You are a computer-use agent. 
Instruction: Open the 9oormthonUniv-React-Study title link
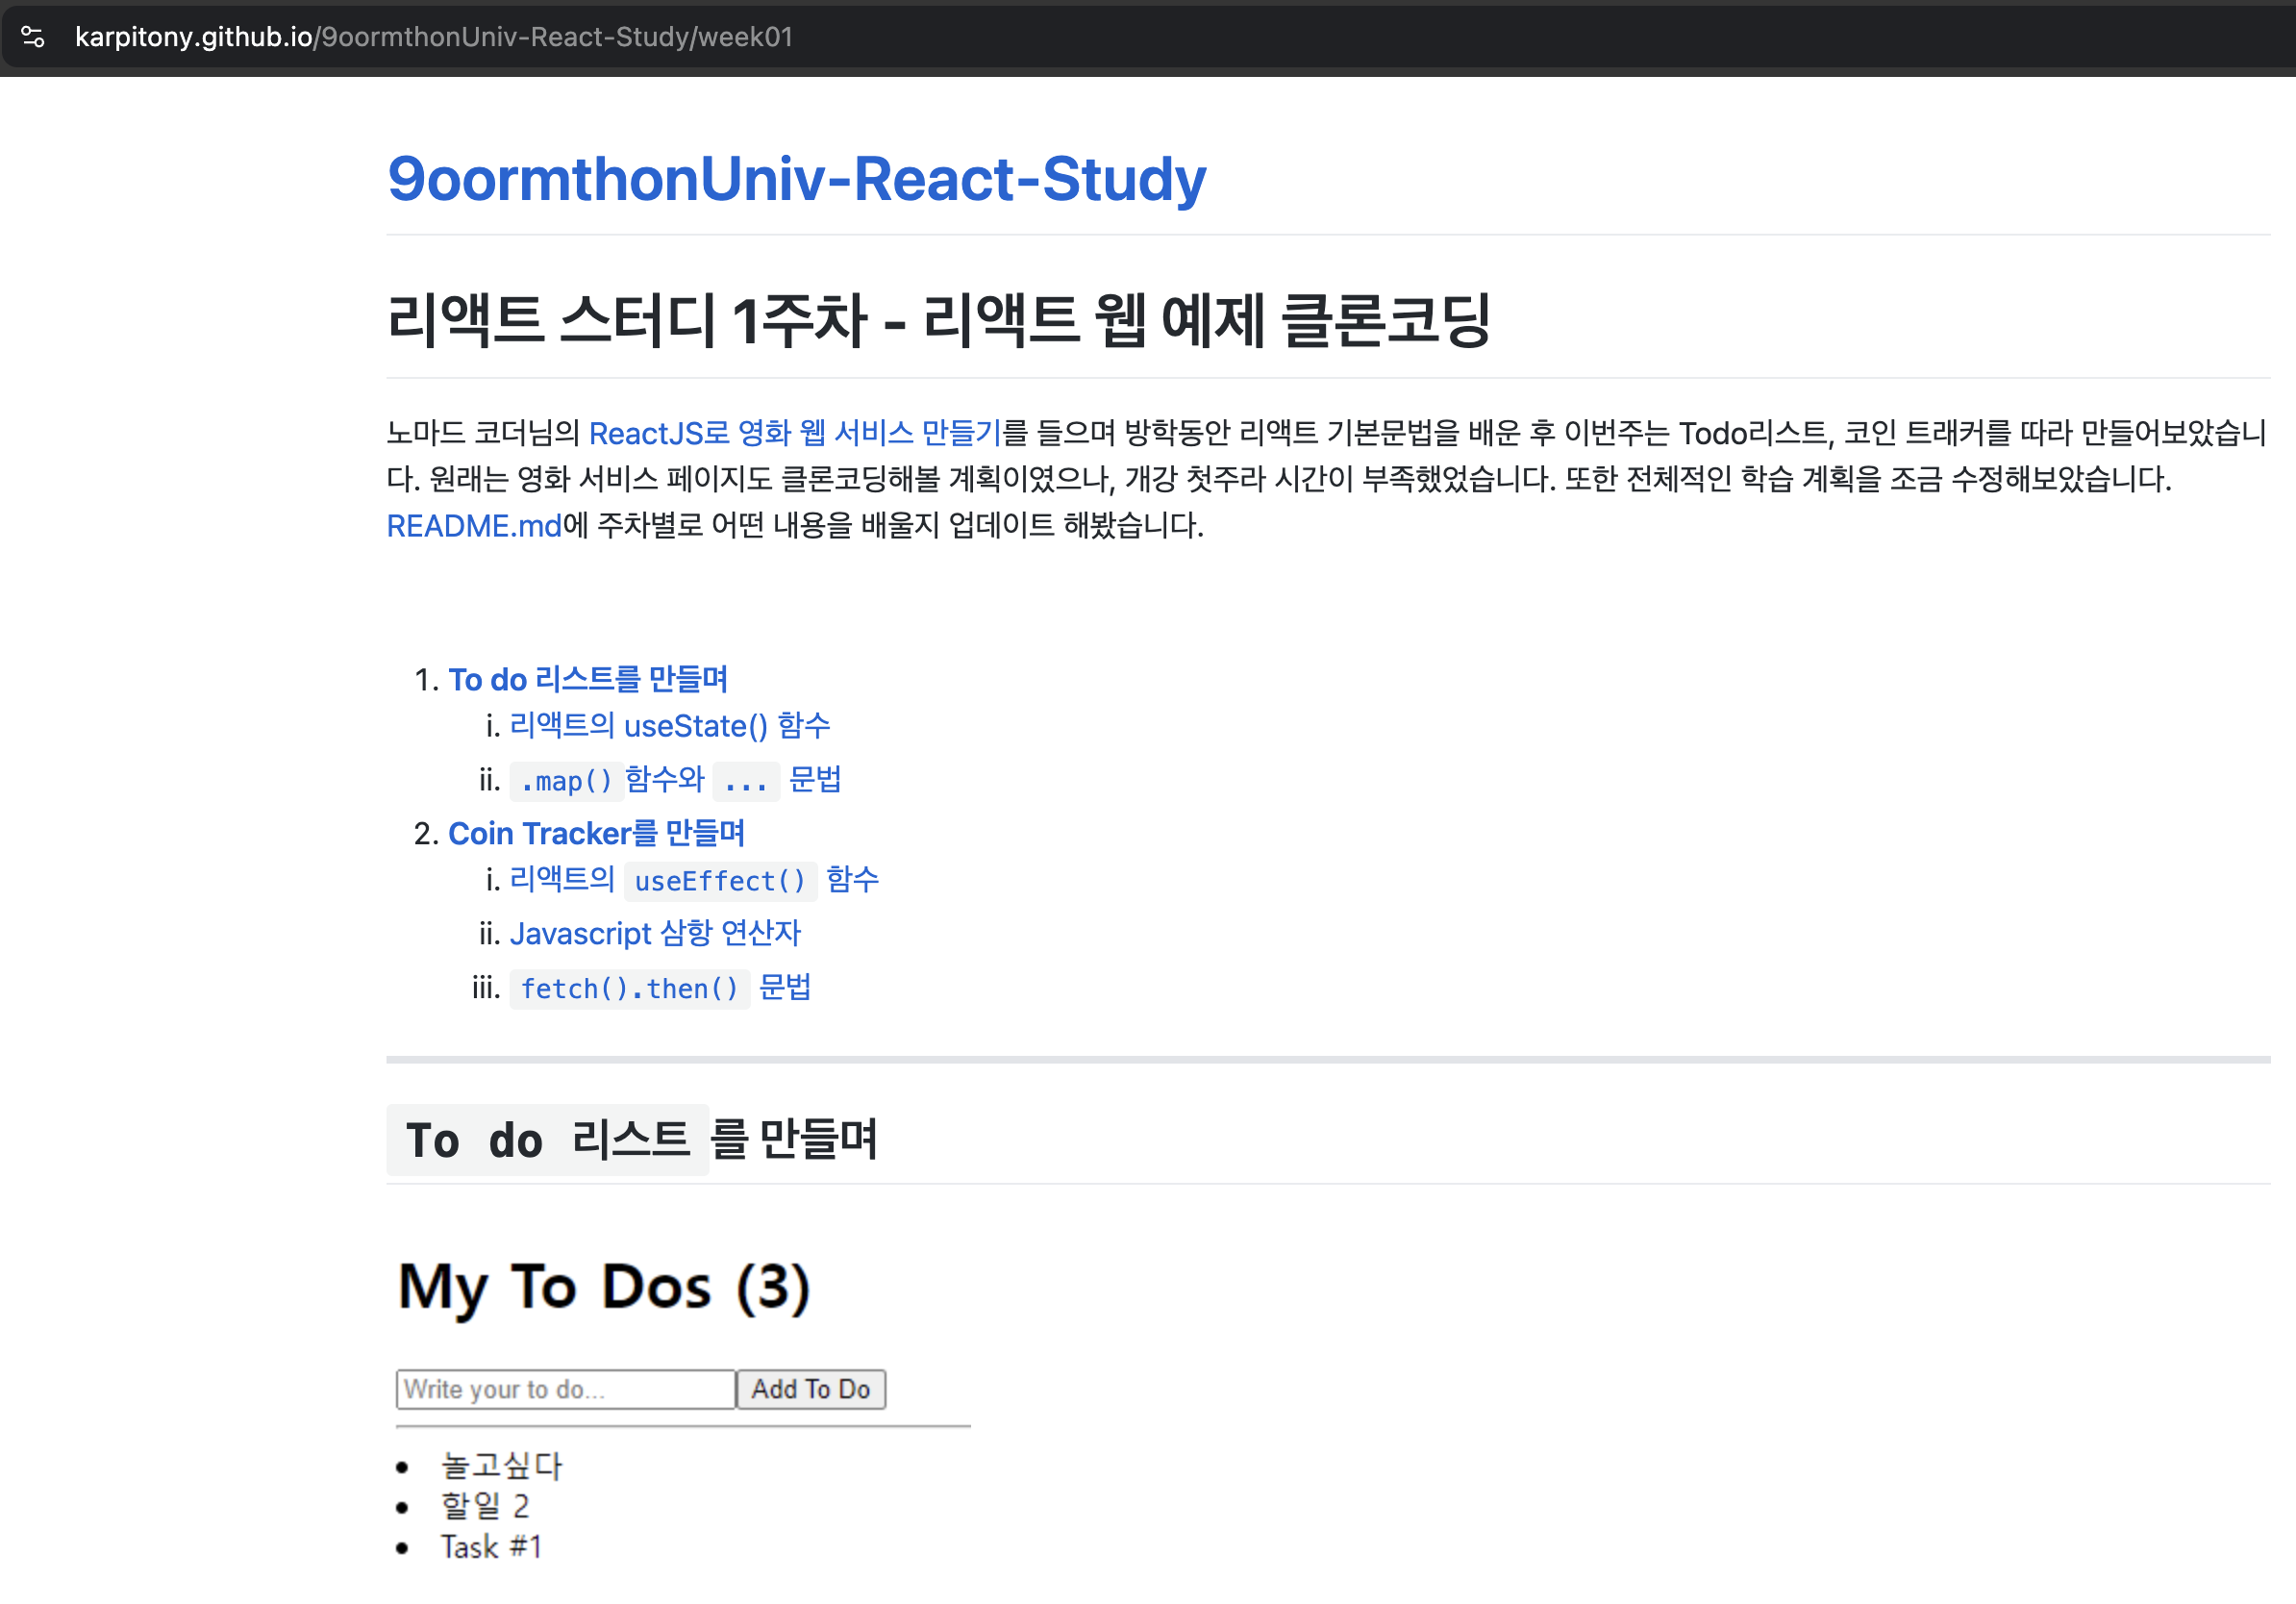(796, 179)
